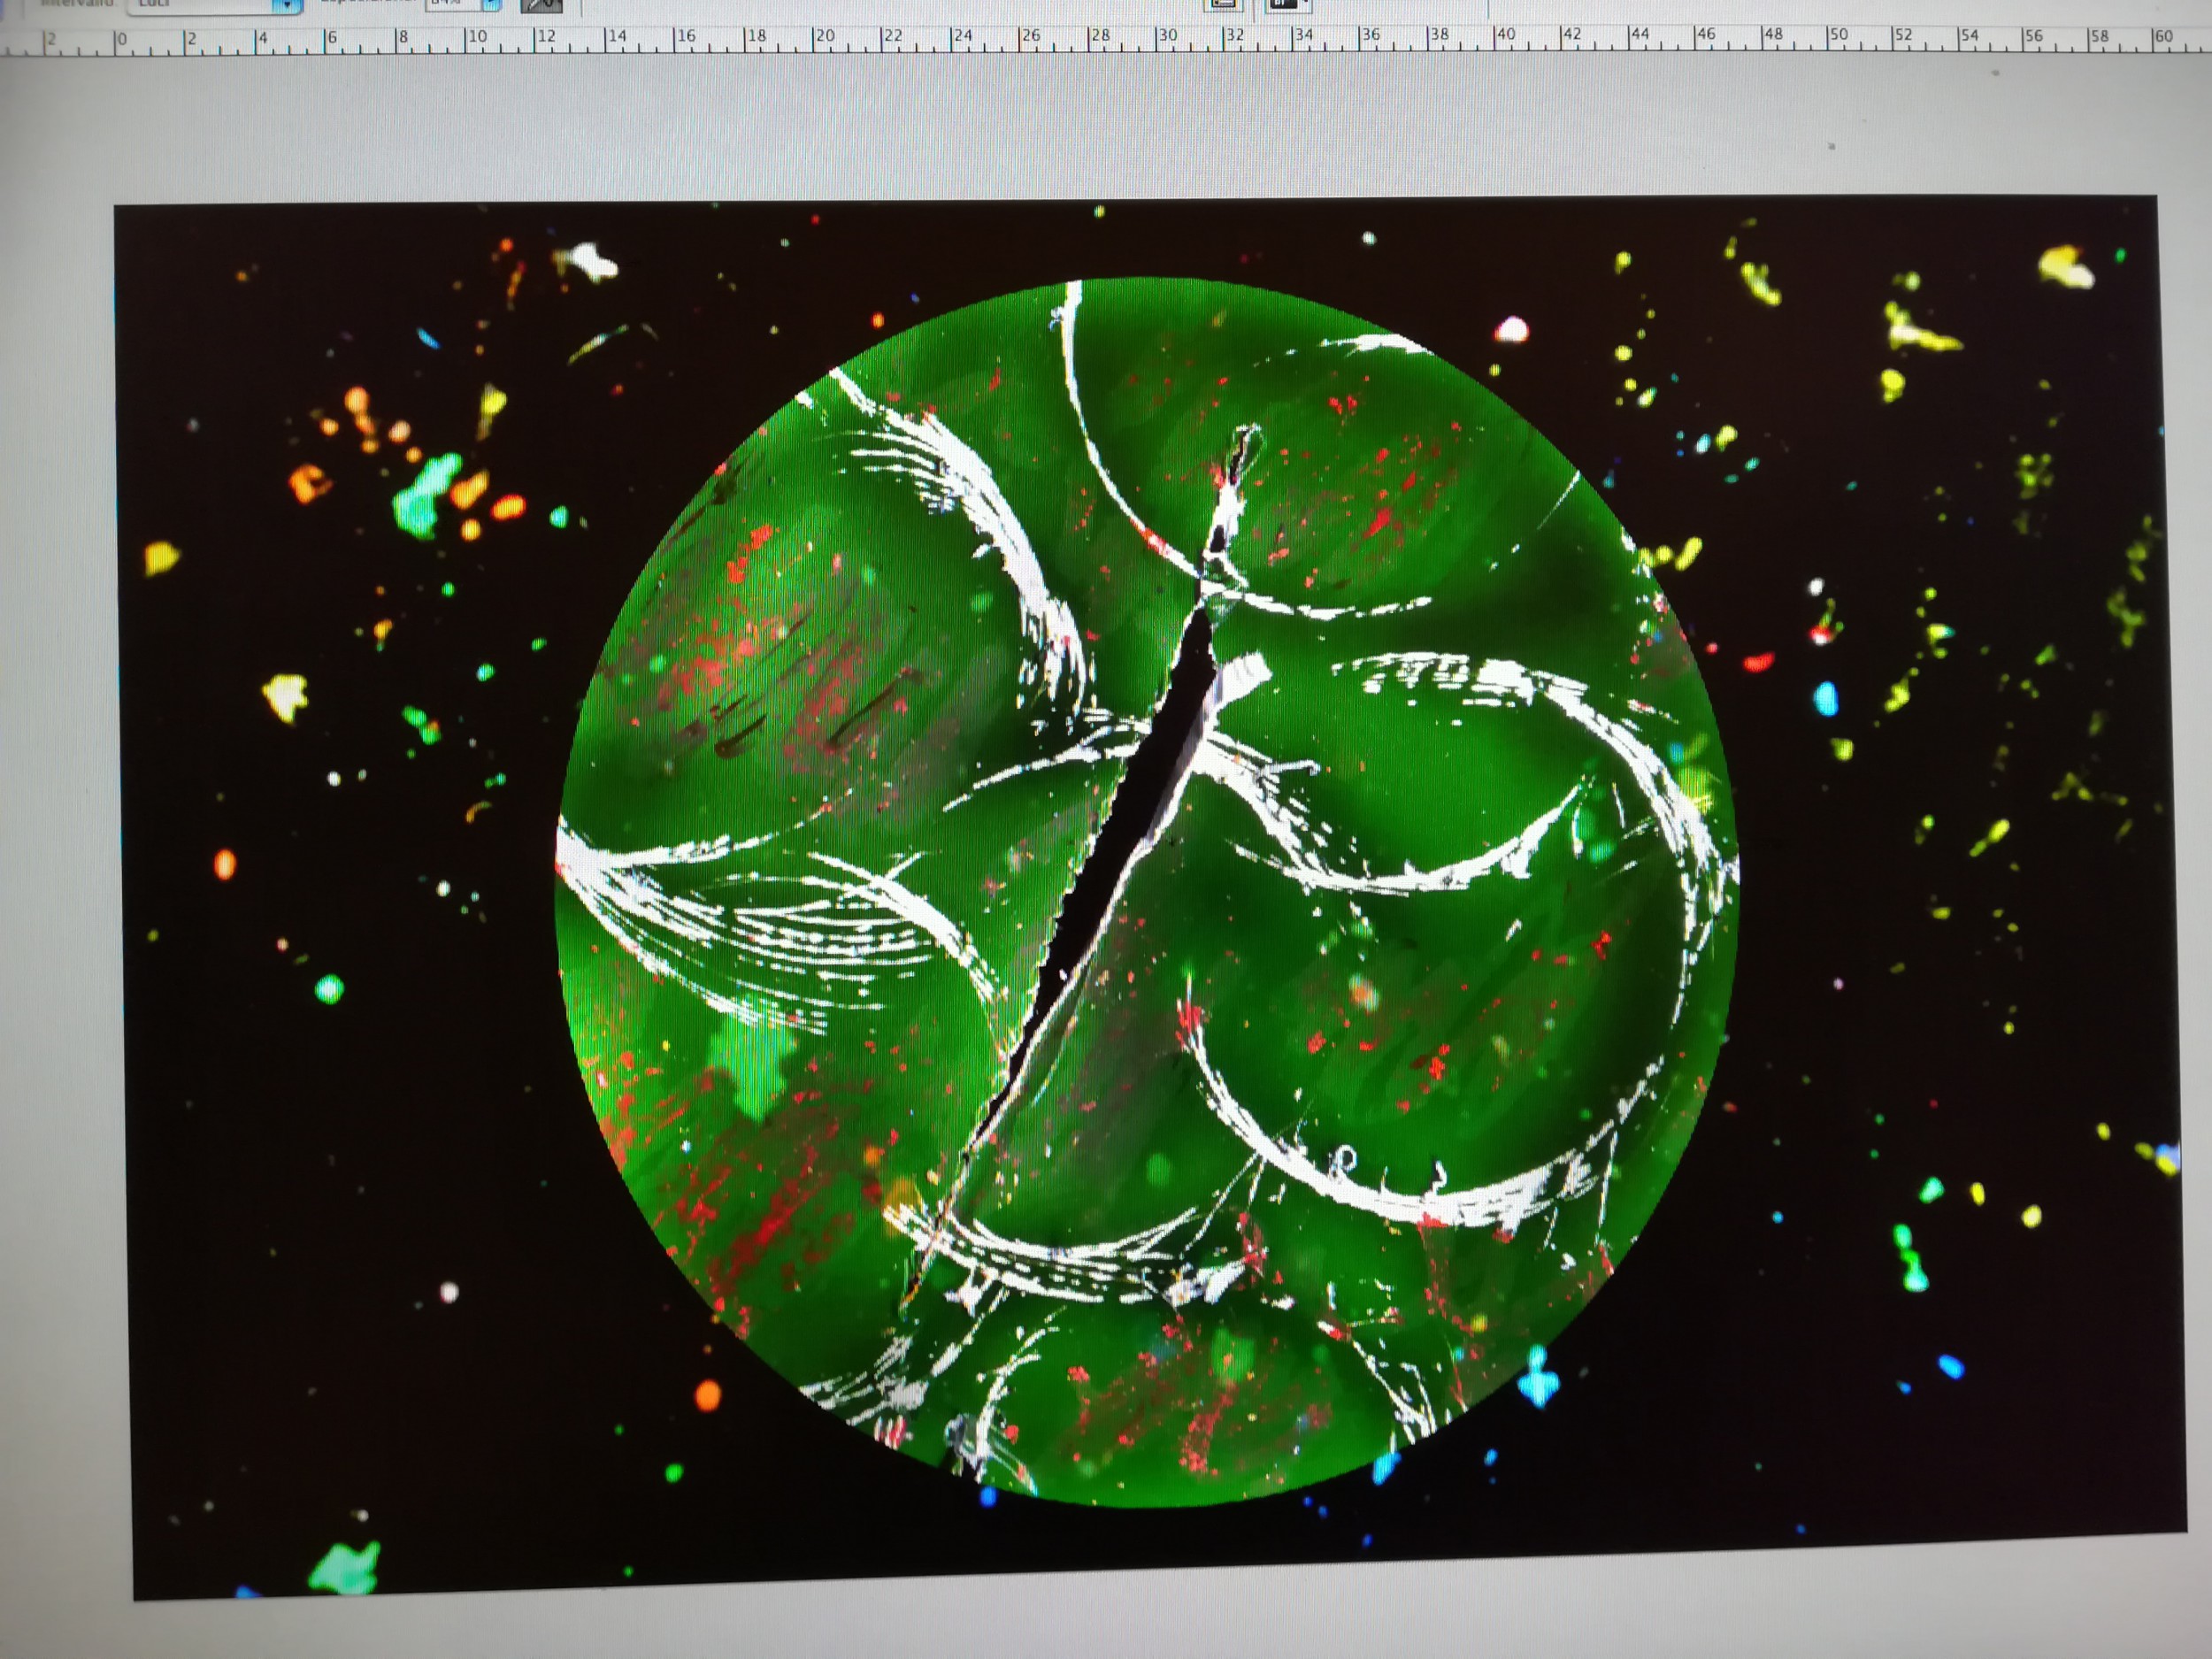Click the toggle palettes panel icon
2212x1659 pixels.
coord(1224,4)
